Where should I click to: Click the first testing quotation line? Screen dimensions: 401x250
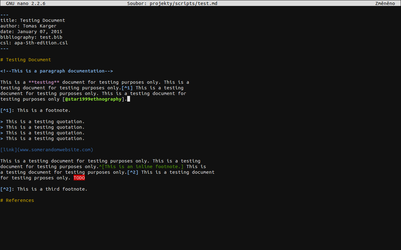pos(43,122)
